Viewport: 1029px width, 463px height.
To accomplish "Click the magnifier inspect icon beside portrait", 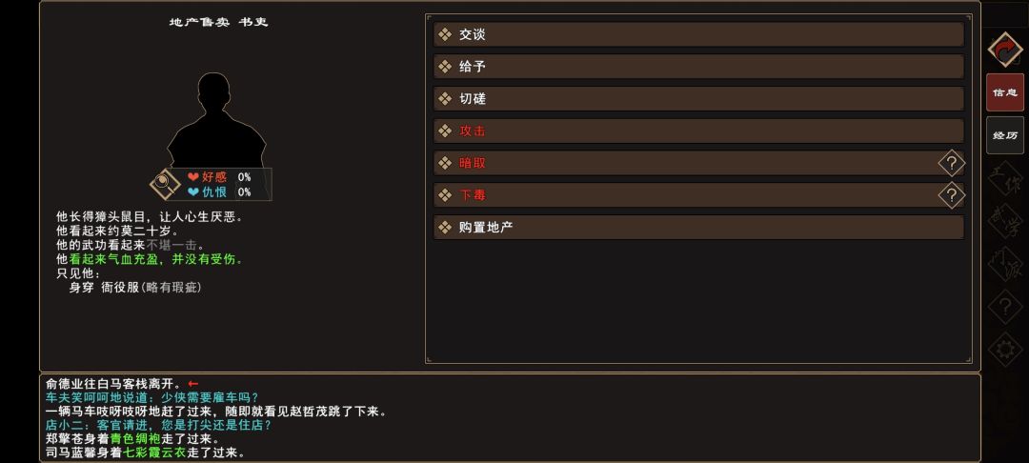I will [x=165, y=183].
